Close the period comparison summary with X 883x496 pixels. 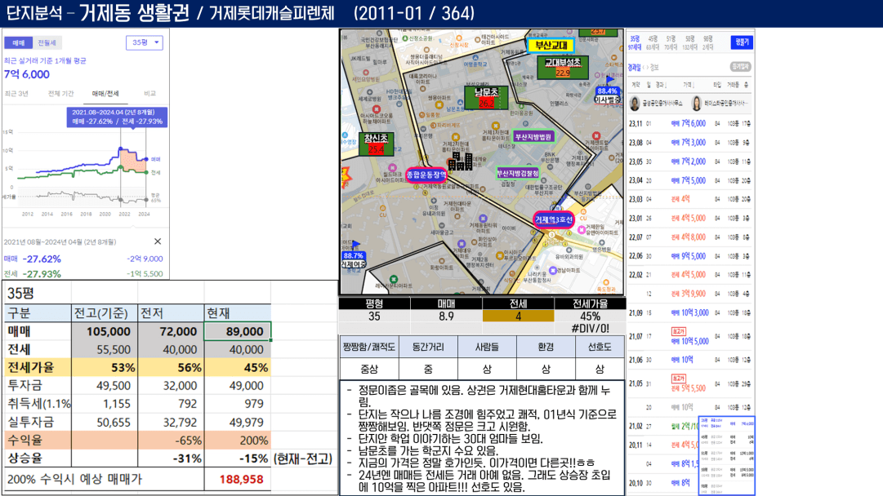(x=158, y=241)
